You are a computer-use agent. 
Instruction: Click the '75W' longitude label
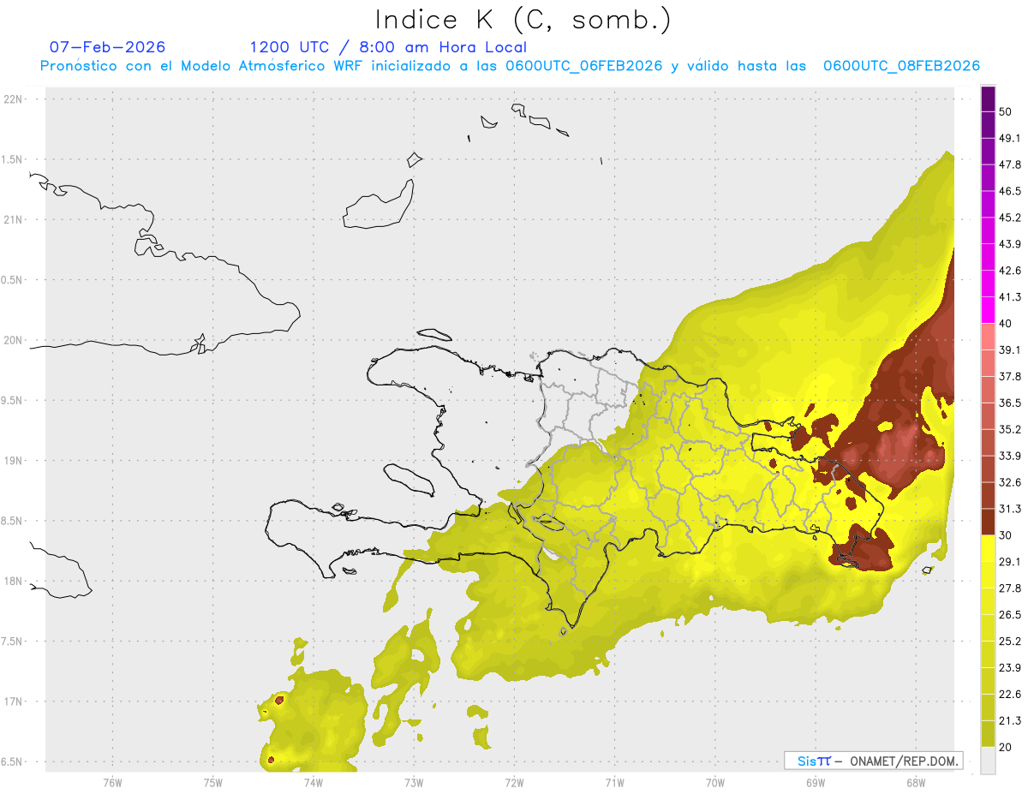click(x=212, y=783)
